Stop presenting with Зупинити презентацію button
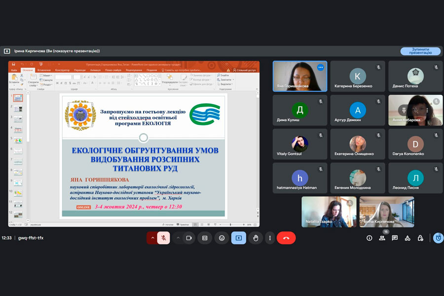This screenshot has width=444, height=296. tap(420, 51)
